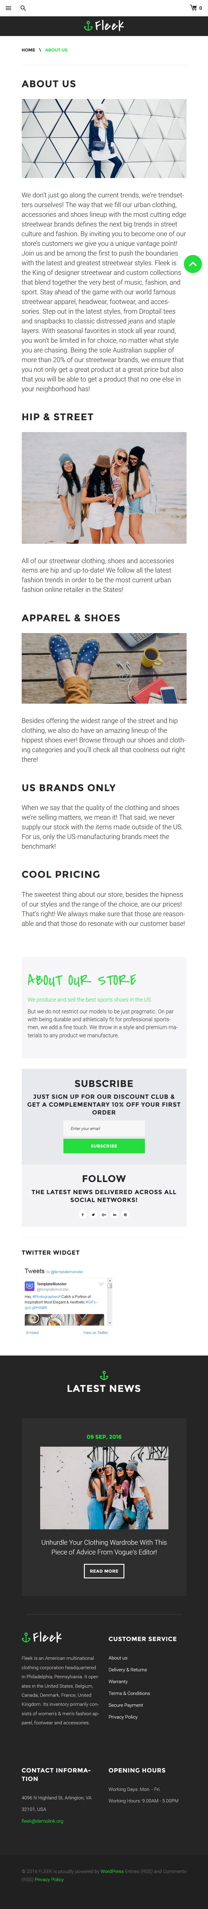Image resolution: width=208 pixels, height=1909 pixels.
Task: Open the Facebook social icon
Action: click(83, 1215)
